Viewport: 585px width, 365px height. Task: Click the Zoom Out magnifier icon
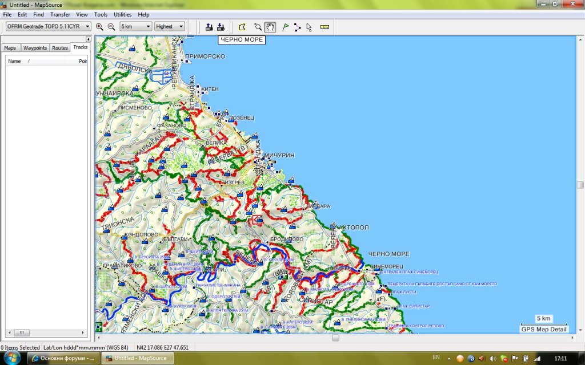pos(111,27)
